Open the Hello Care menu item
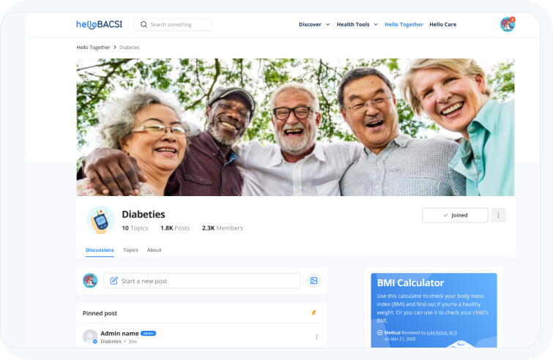The width and height of the screenshot is (553, 360). pyautogui.click(x=442, y=24)
